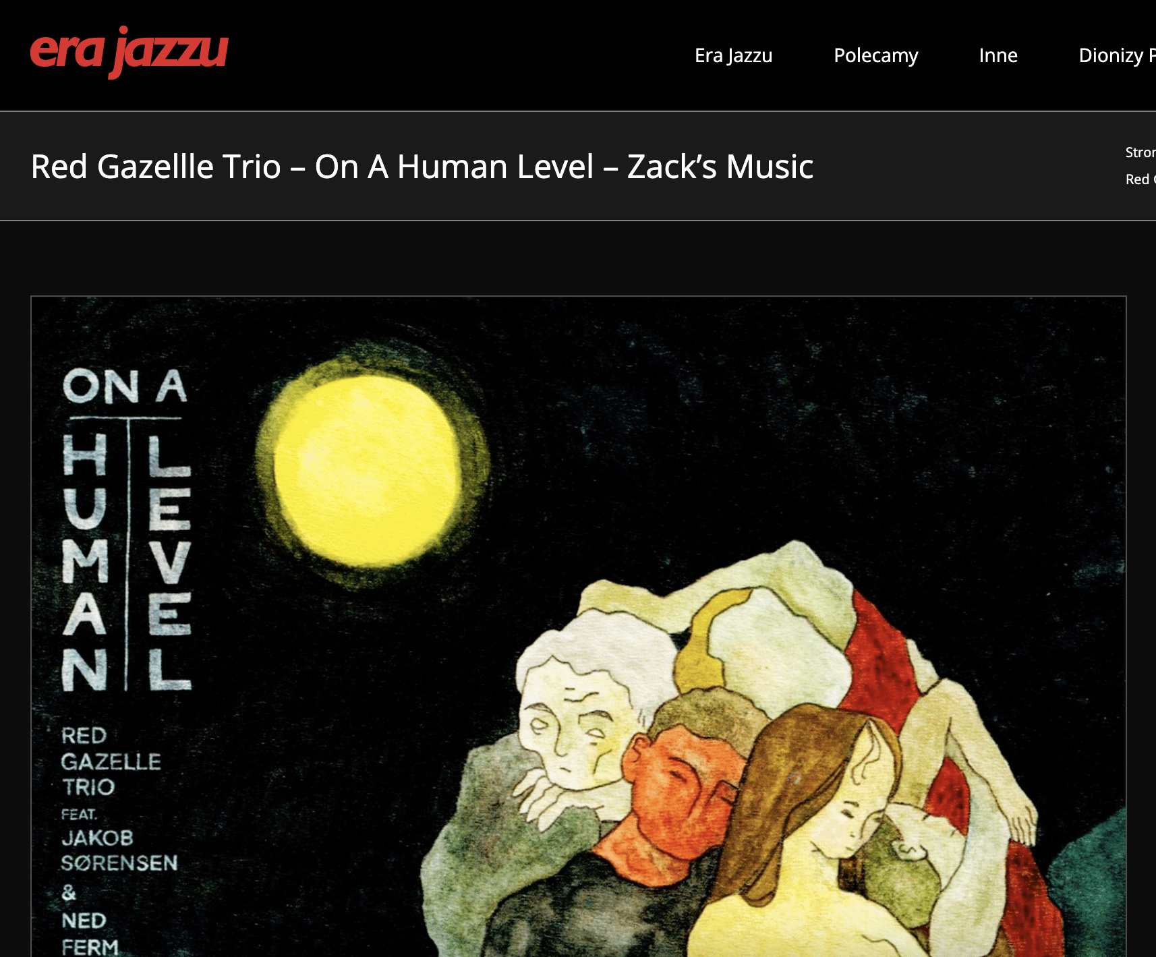Open the Era Jazzu menu item

(733, 55)
